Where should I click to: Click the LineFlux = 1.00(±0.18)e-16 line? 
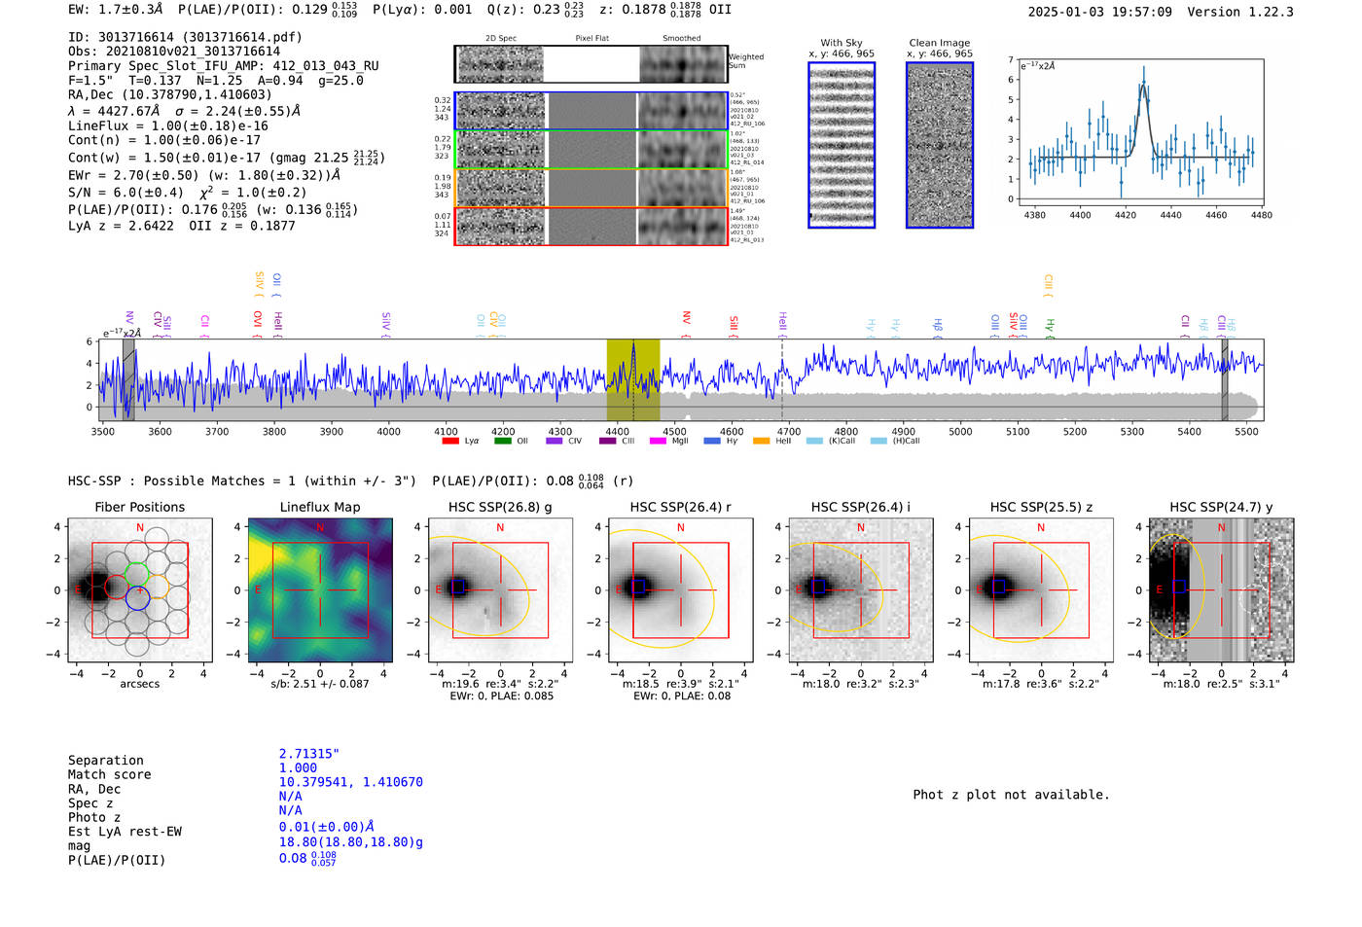(168, 126)
